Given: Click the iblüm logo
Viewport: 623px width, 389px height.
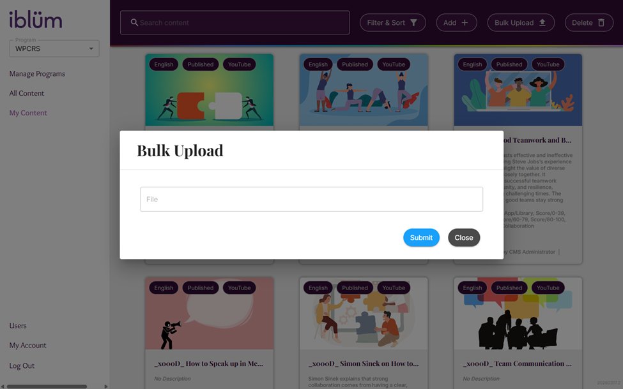Looking at the screenshot, I should [36, 20].
